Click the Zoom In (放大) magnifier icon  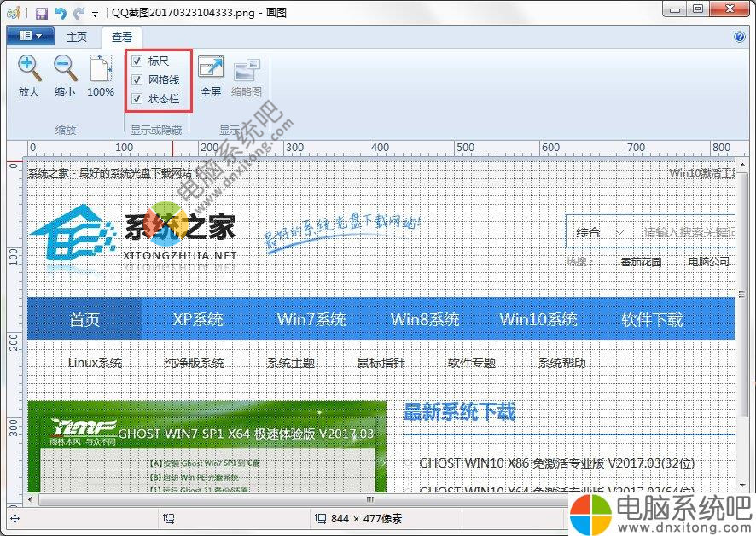29,68
